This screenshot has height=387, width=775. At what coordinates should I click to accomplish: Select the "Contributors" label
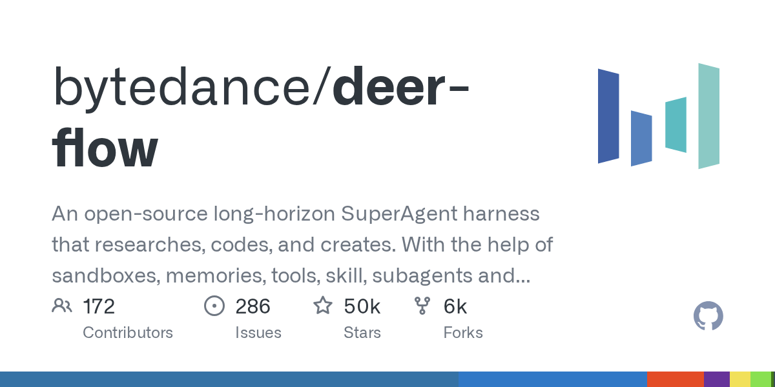(128, 333)
